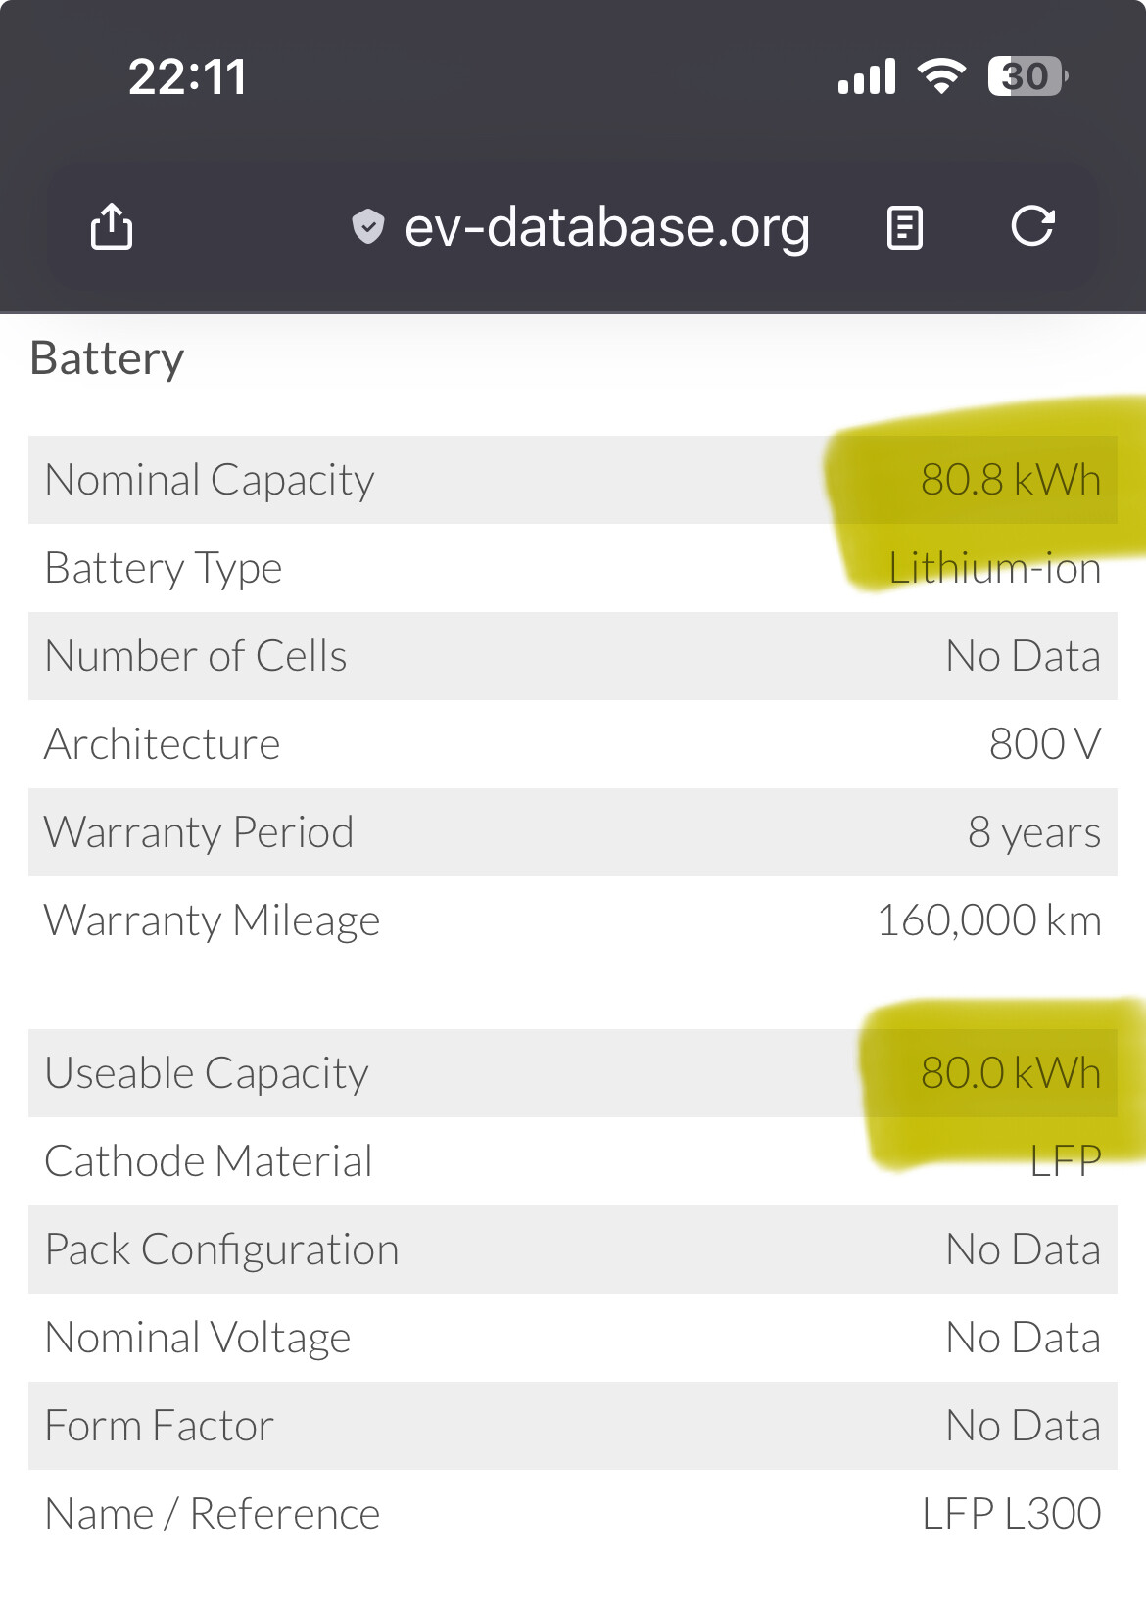Screen dimensions: 1146x1602
Task: Tap the Nominal Capacity row label
Action: click(x=210, y=480)
